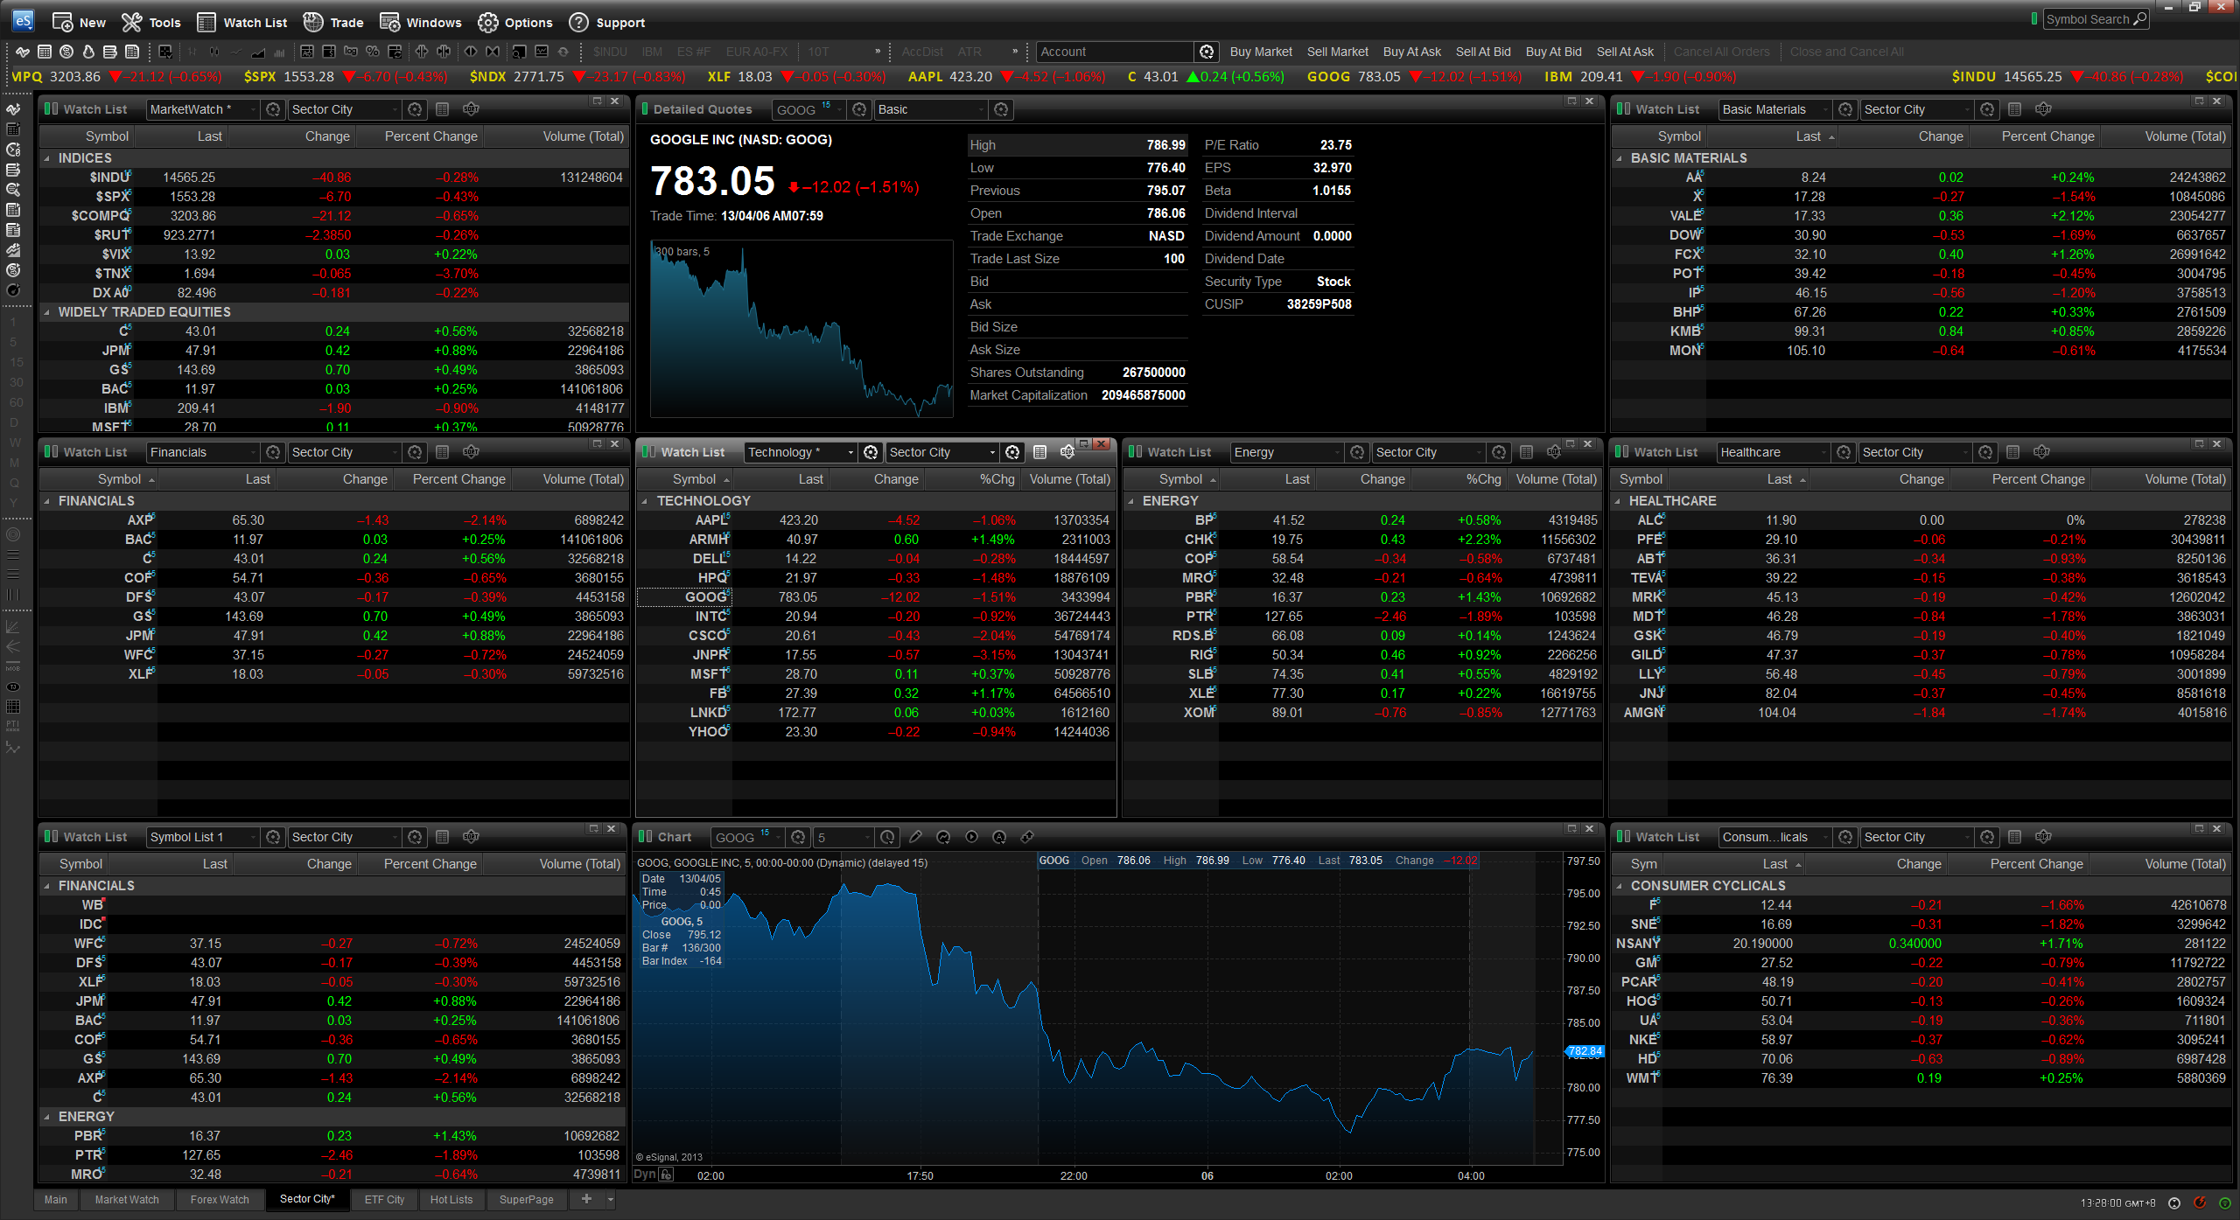Viewport: 2240px width, 1220px height.
Task: Click the green help status icon in bottom right
Action: click(2223, 1203)
